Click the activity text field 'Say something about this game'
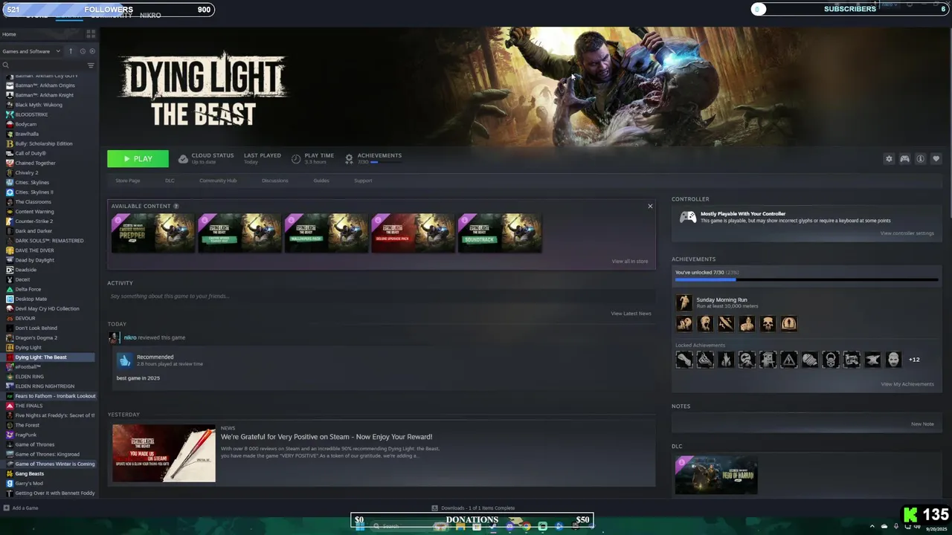Screen dimensions: 952x535 pos(381,296)
